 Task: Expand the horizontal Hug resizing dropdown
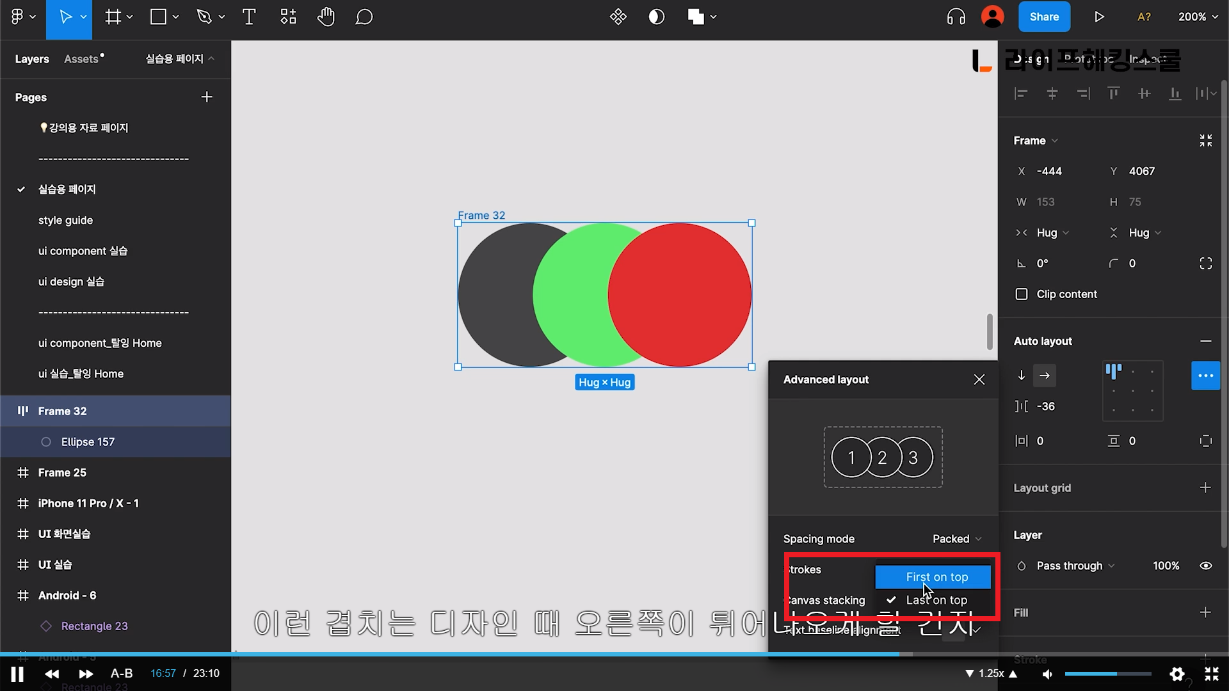1052,233
